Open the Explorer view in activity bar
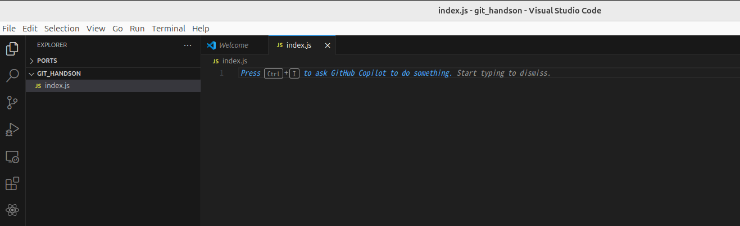Image resolution: width=740 pixels, height=226 pixels. [12, 49]
